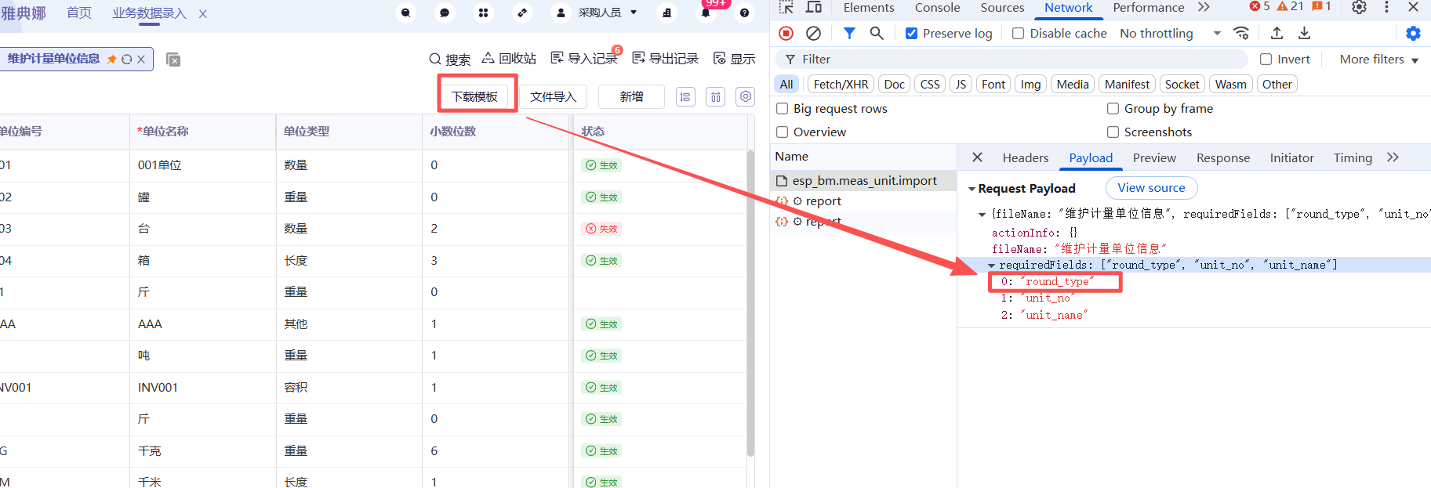Refresh the 维护计量单位信息 tab

coord(127,60)
